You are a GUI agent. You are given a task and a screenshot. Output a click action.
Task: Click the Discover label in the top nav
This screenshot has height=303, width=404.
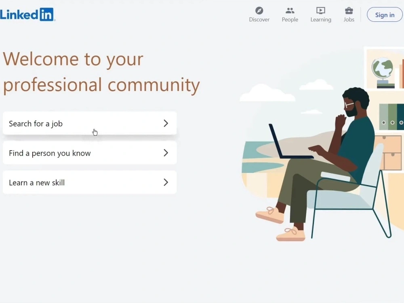[259, 19]
